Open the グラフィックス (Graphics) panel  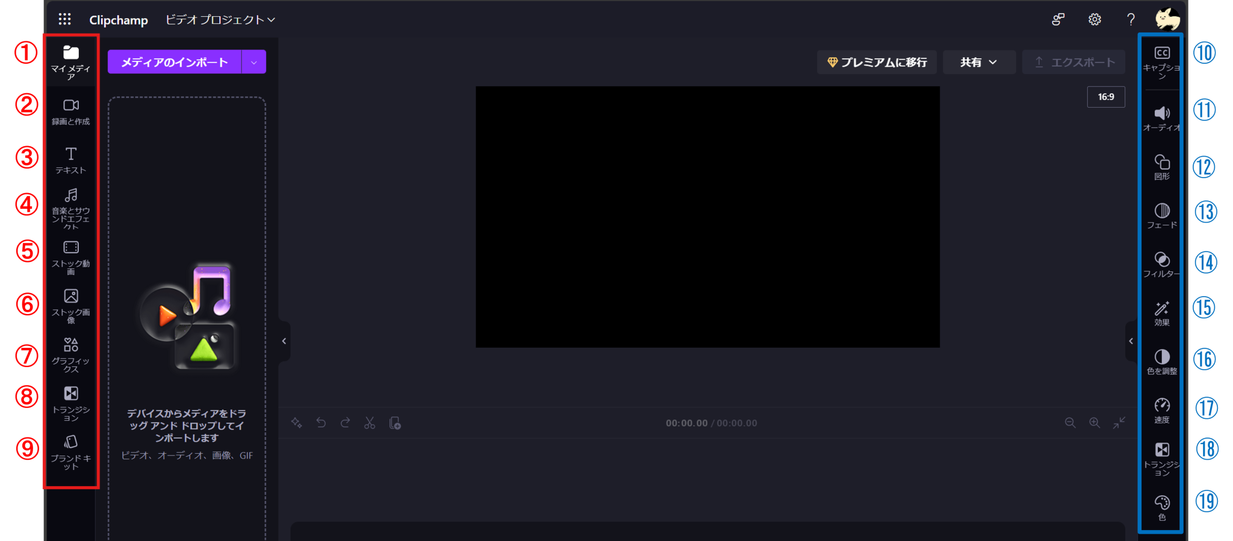click(70, 354)
